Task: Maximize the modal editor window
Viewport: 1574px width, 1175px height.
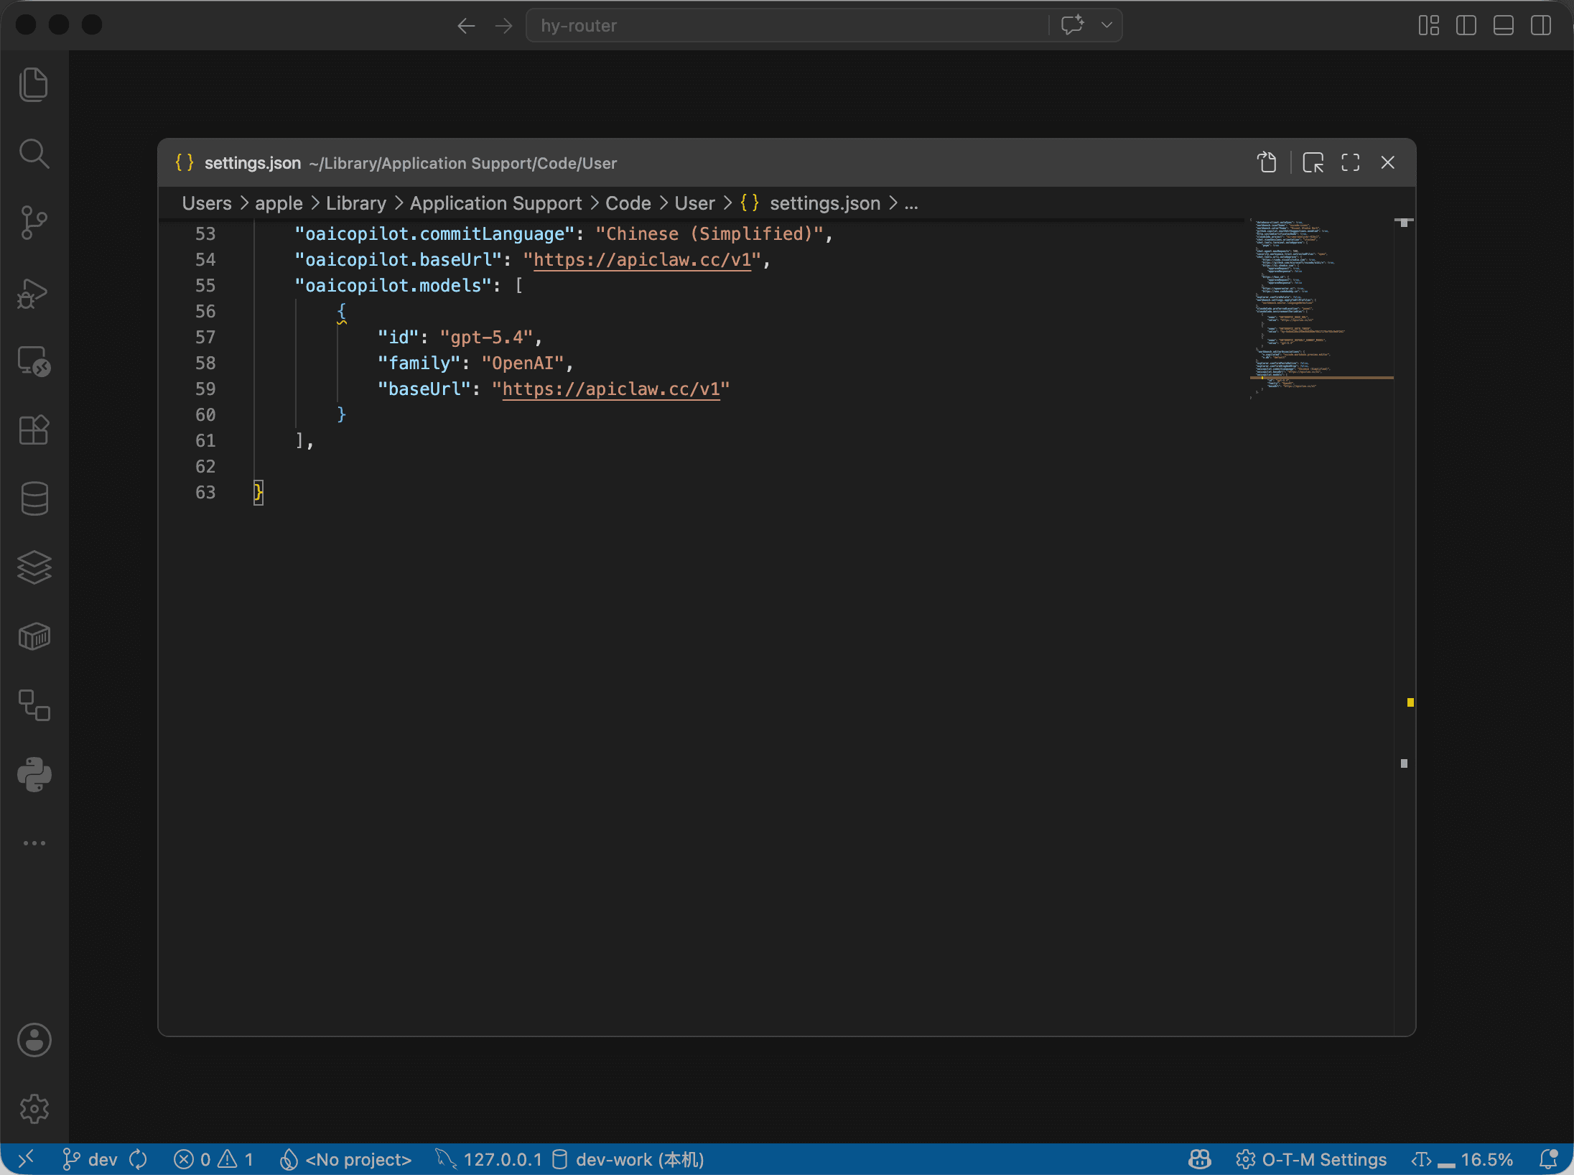Action: tap(1351, 163)
